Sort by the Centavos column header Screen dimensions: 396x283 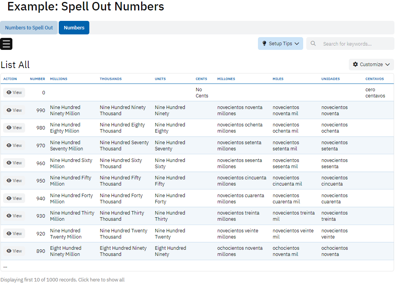click(x=374, y=79)
